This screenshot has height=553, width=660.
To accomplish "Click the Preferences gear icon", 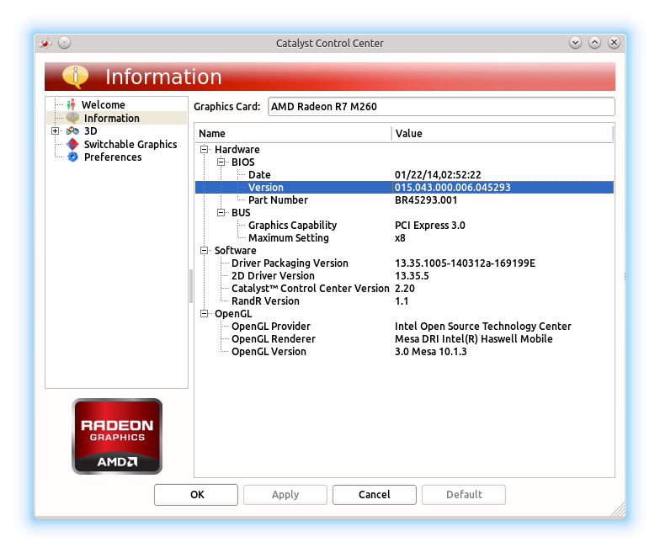I will click(x=72, y=157).
